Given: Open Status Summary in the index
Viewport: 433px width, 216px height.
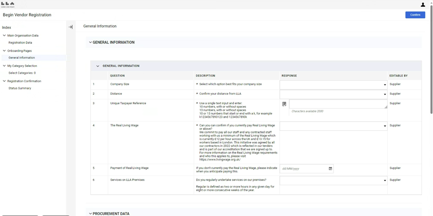Looking at the screenshot, I should pyautogui.click(x=20, y=88).
